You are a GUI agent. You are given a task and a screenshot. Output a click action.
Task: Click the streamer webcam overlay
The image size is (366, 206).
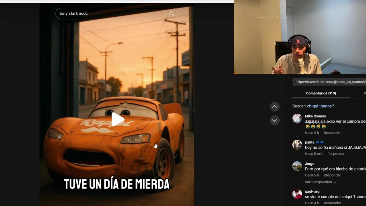tap(300, 37)
